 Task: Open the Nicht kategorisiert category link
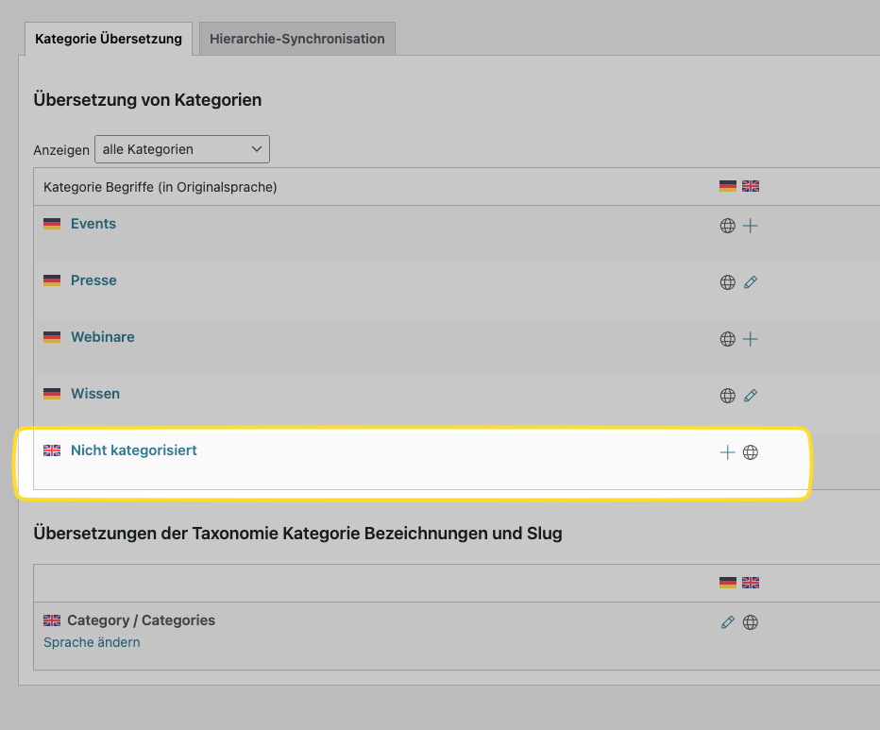pyautogui.click(x=133, y=450)
